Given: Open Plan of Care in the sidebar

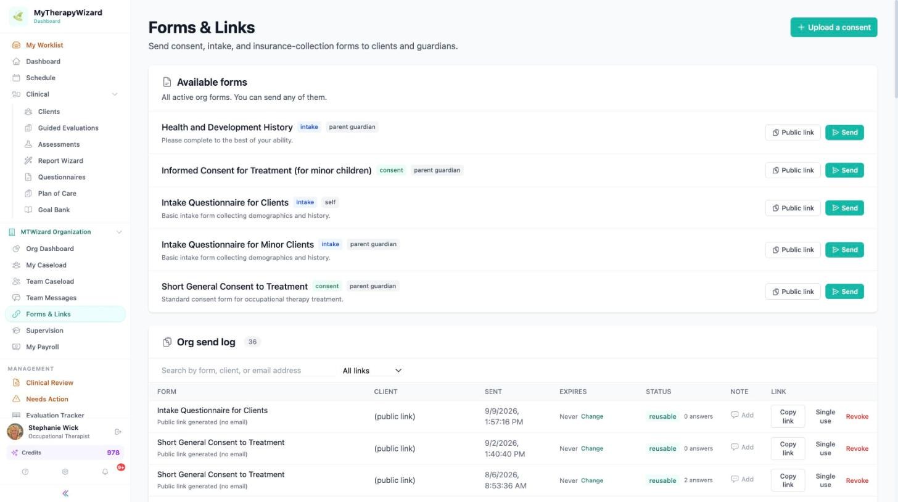Looking at the screenshot, I should [57, 194].
